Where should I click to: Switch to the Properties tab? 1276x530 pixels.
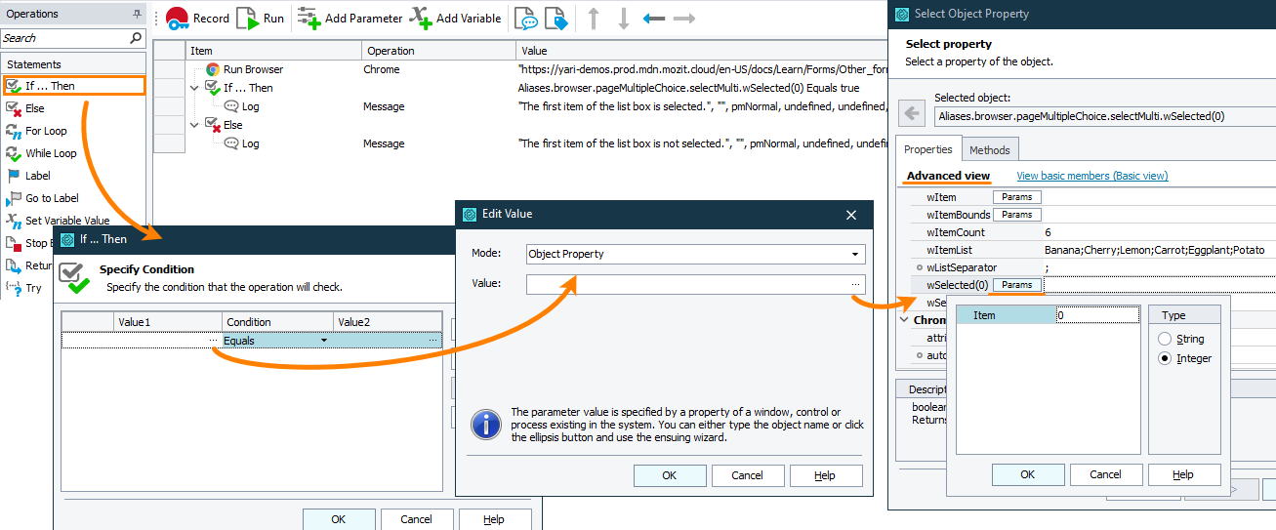928,149
